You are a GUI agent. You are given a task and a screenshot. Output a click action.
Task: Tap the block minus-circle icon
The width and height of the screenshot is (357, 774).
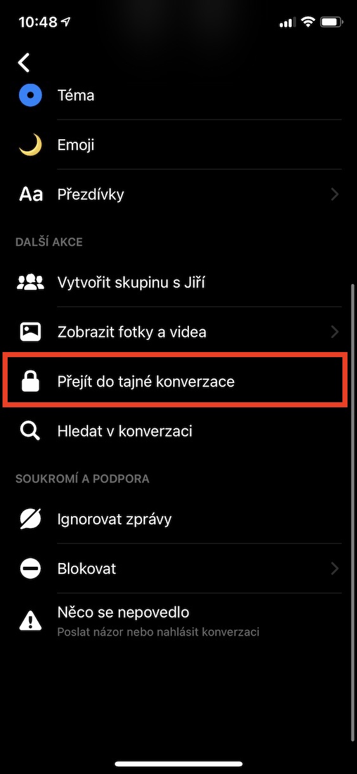(30, 569)
